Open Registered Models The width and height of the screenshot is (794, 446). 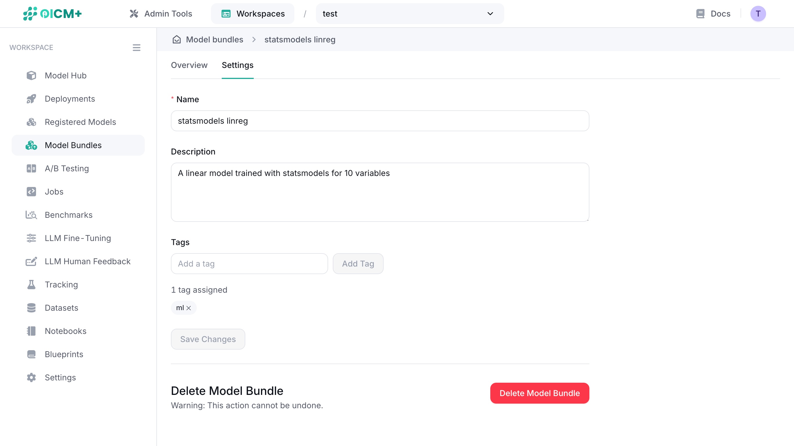click(x=81, y=122)
